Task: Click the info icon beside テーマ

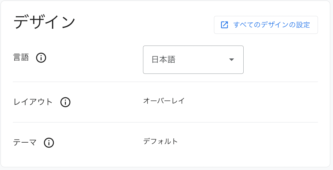Action: pyautogui.click(x=49, y=143)
